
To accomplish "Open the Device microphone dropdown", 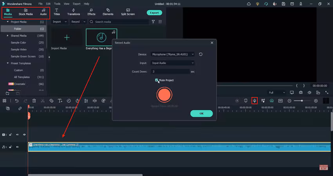I will pos(172,54).
